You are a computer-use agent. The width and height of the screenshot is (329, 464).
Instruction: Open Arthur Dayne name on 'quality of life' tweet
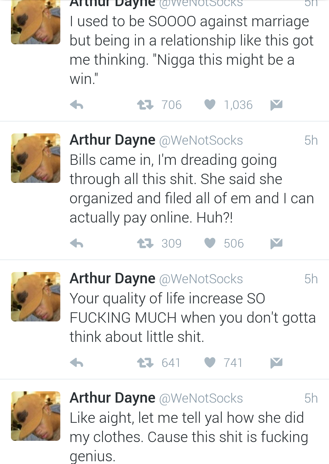click(112, 278)
